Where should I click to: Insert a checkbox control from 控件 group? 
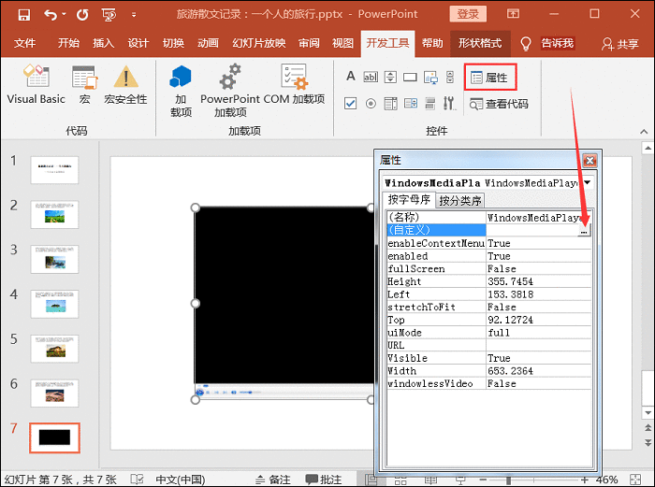[351, 103]
